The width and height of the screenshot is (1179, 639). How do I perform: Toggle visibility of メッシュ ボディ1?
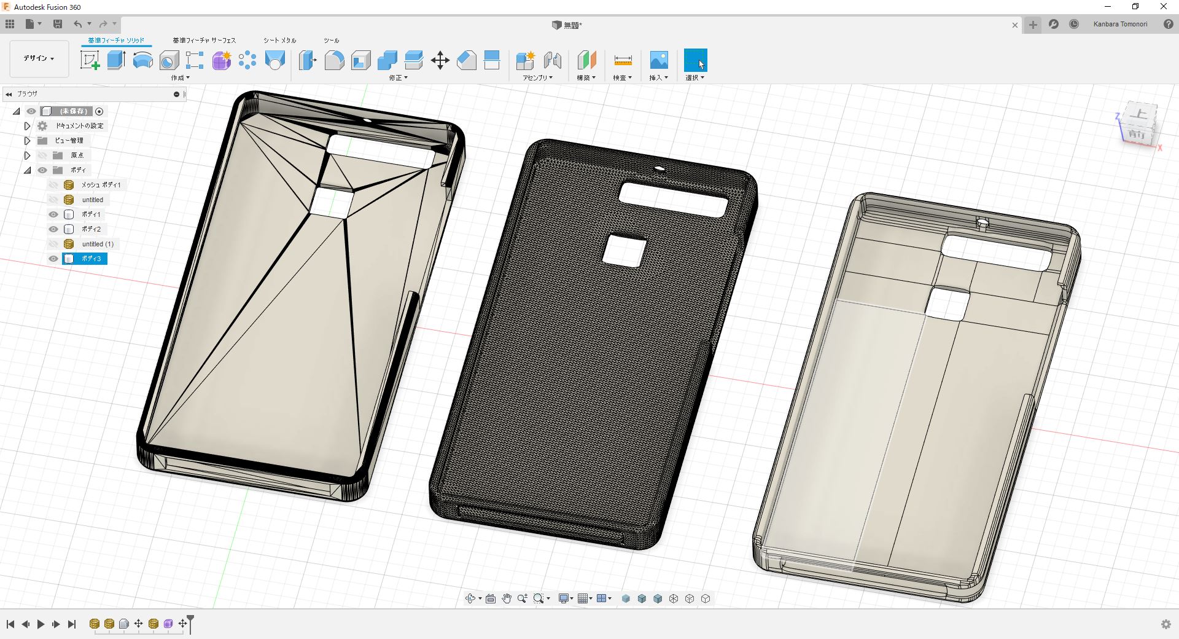point(53,185)
